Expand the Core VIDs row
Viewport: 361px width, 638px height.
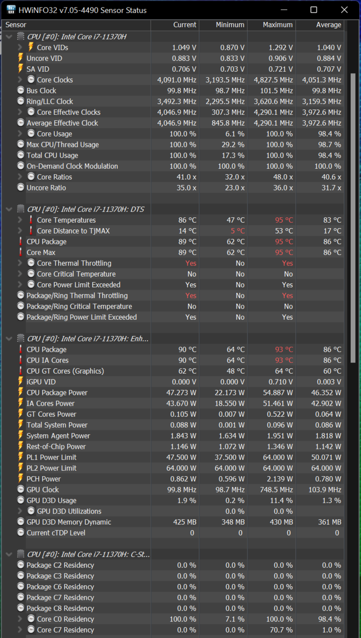tap(20, 47)
